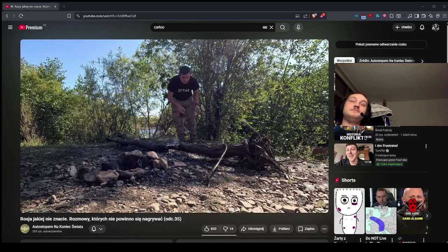The width and height of the screenshot is (448, 252).
Task: Click the Pobierz download button
Action: [281, 229]
